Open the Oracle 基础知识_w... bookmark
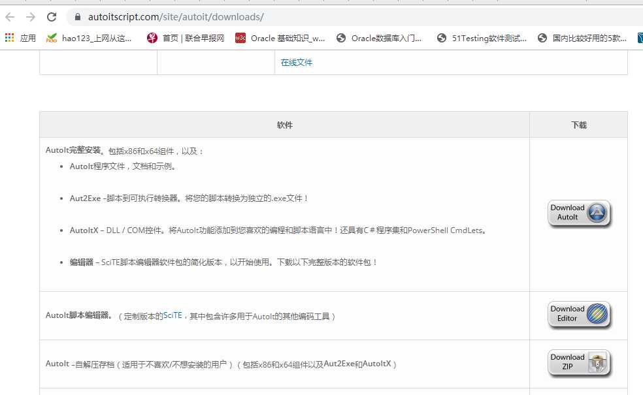Viewport: 643px width, 395px height. 280,38
